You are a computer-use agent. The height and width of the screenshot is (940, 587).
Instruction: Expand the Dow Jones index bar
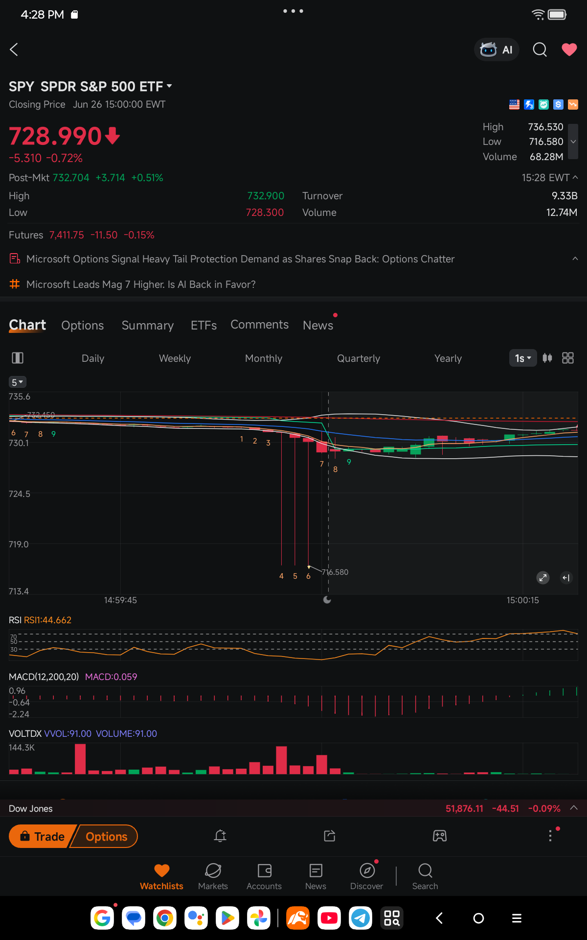click(574, 808)
